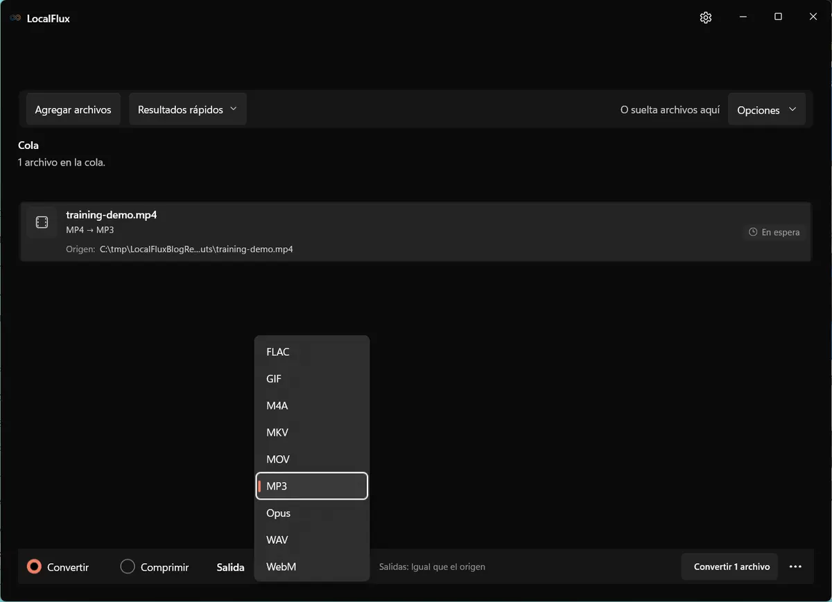Viewport: 832px width, 602px height.
Task: Select WAV output format
Action: (x=312, y=540)
